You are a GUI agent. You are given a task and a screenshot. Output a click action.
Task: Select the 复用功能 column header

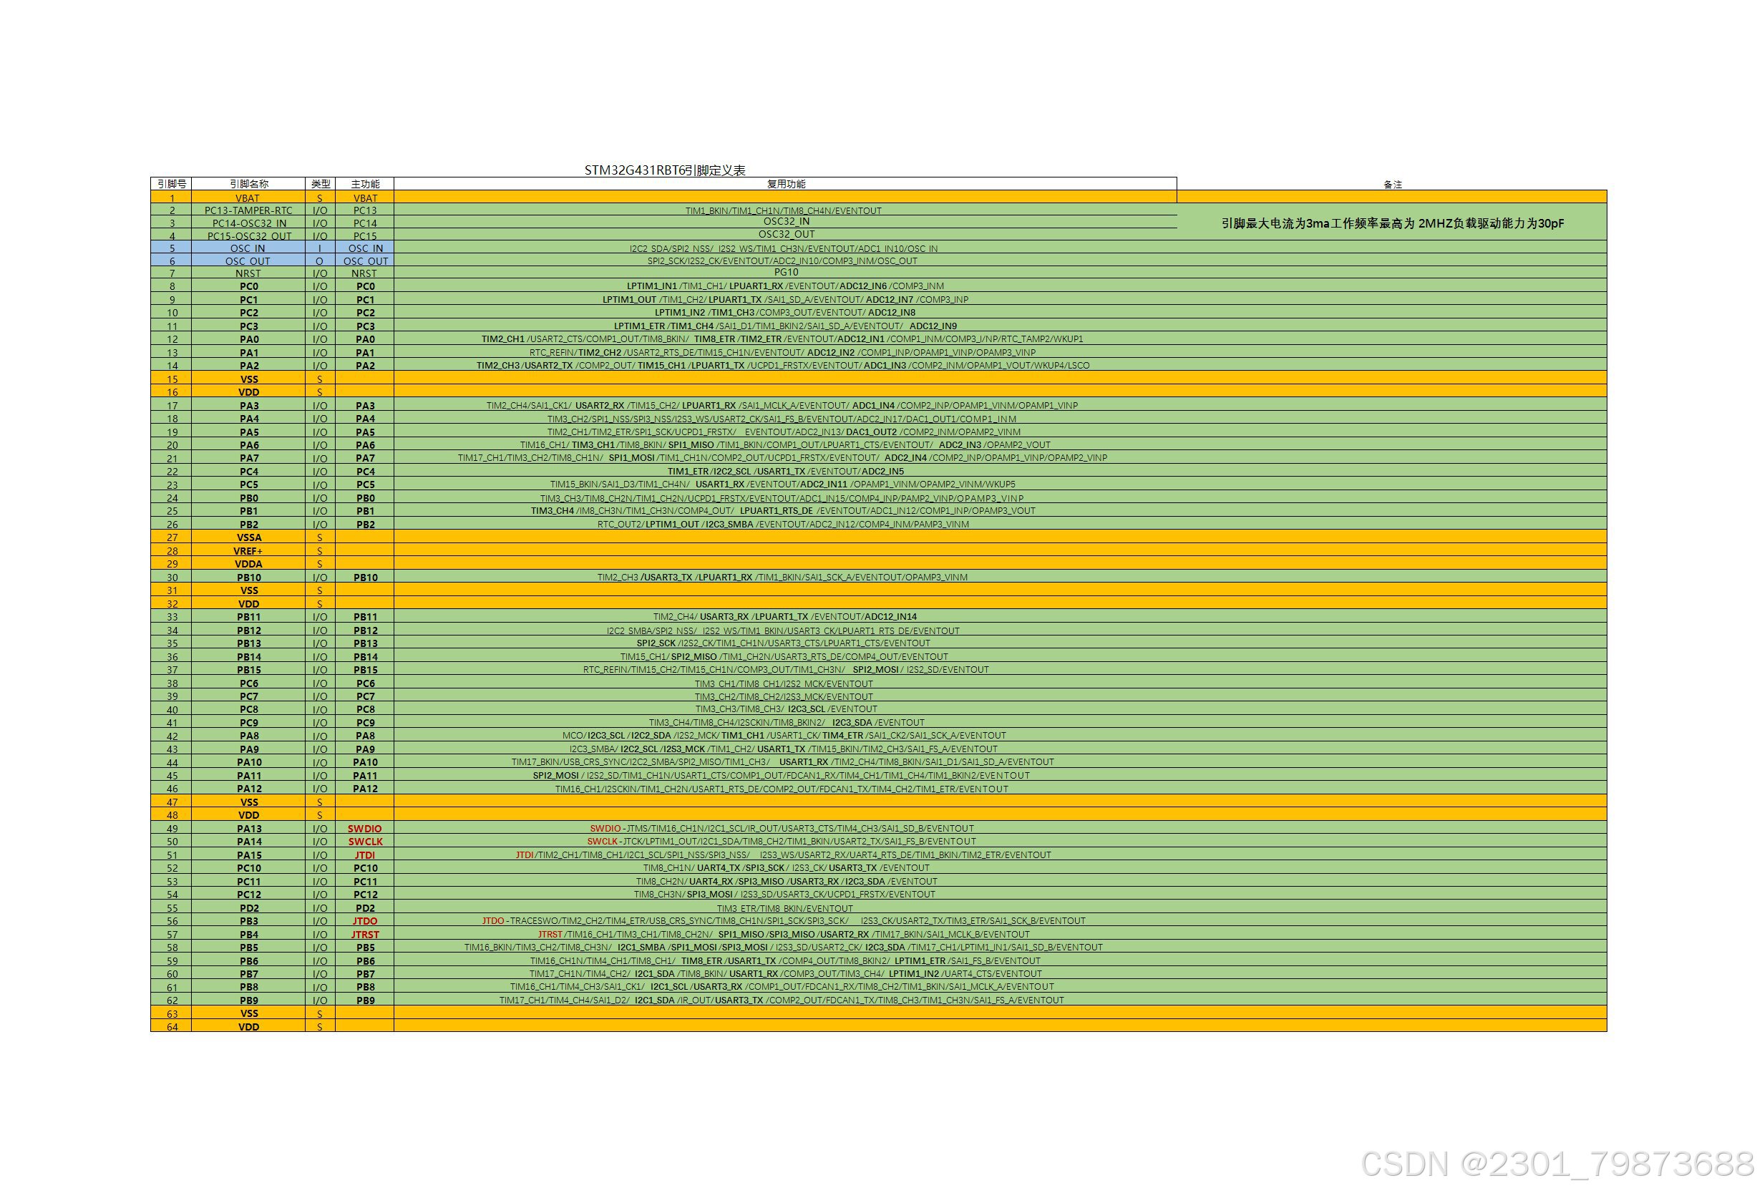click(x=786, y=184)
